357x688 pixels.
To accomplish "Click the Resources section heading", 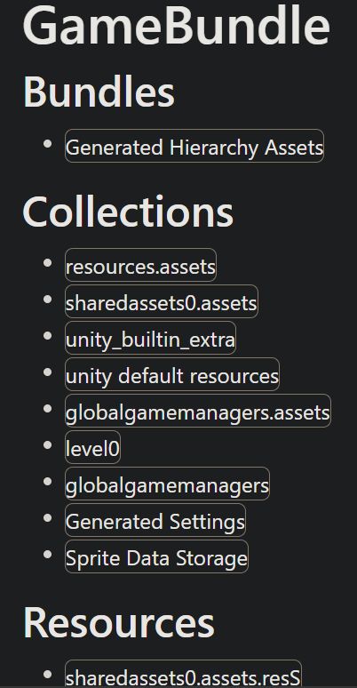I will [x=118, y=621].
